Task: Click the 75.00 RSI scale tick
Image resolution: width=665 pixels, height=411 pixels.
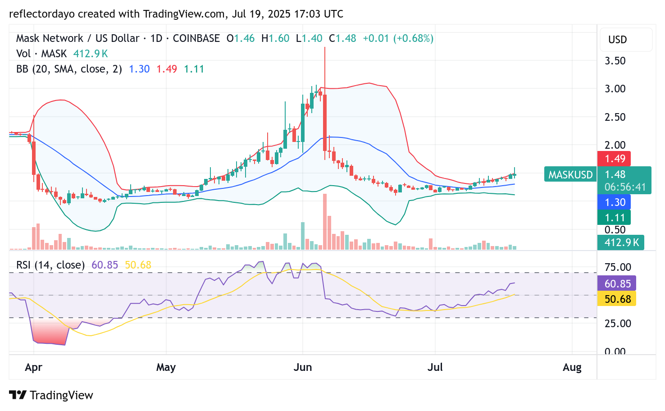Action: (618, 267)
